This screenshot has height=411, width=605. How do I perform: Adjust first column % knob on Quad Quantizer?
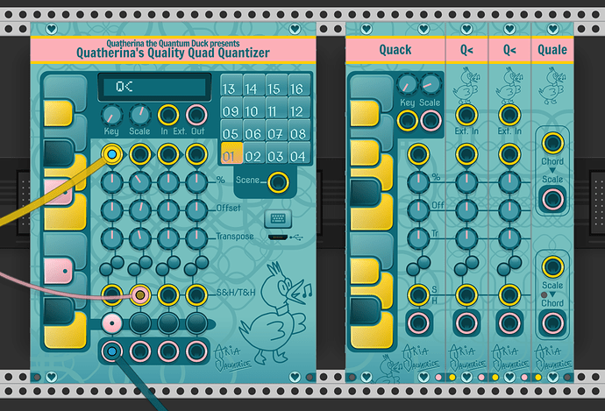[x=112, y=182]
